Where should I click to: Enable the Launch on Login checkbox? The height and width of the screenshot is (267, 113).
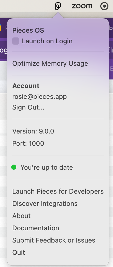pyautogui.click(x=16, y=41)
